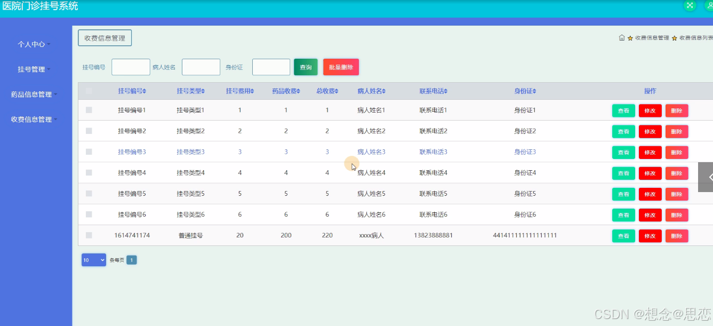
Task: Sort by 联系电话 column sort arrows
Action: point(445,91)
